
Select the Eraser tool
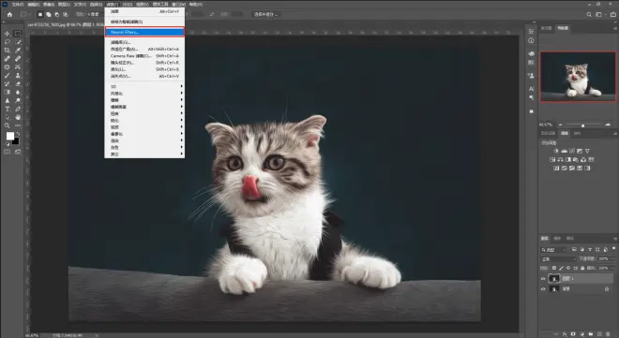point(18,83)
